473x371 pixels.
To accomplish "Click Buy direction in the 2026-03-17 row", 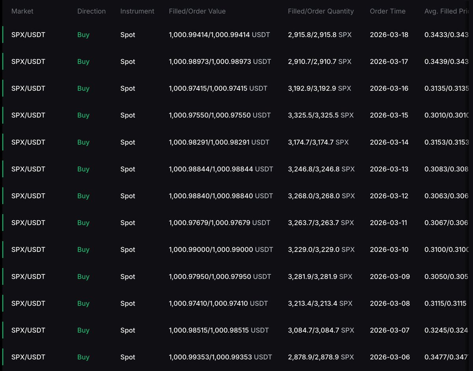I will coord(83,62).
